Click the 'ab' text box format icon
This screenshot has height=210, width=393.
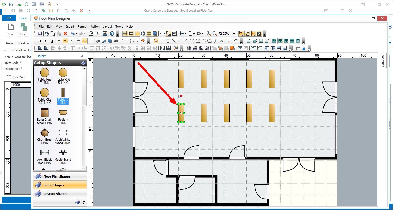[x=116, y=41]
